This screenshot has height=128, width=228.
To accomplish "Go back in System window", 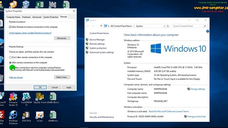I will (88, 26).
